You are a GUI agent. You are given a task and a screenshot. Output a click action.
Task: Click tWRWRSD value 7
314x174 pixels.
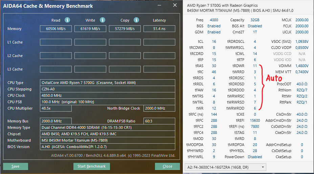point(255,102)
